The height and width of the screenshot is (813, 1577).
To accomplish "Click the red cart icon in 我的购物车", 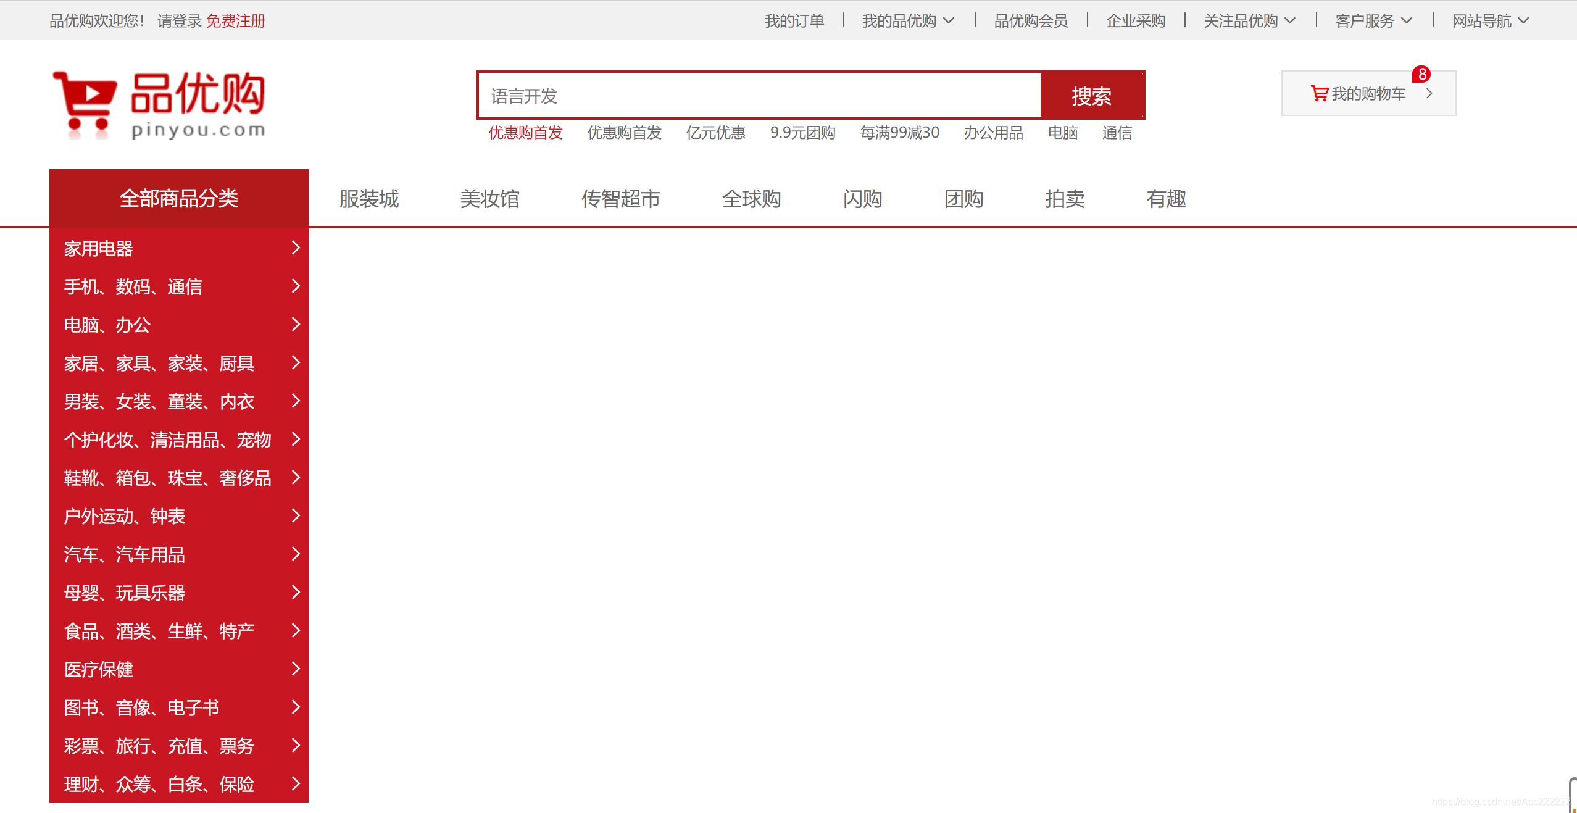I will [x=1319, y=93].
